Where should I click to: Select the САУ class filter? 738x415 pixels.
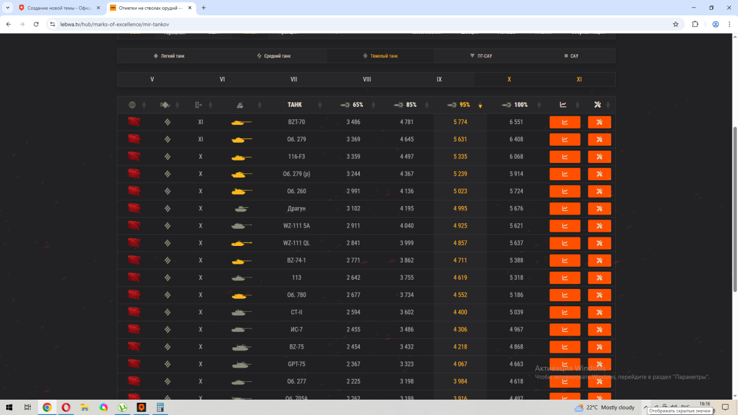tap(571, 56)
